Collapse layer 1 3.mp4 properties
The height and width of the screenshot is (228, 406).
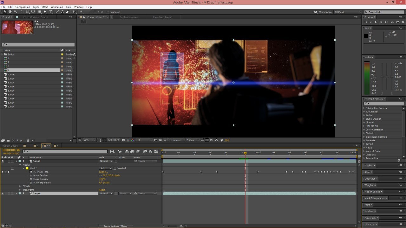click(x=16, y=161)
